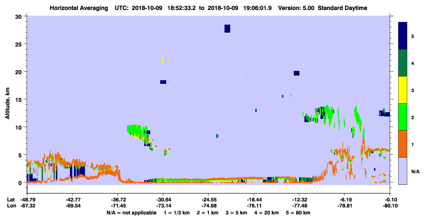Click the latitude value -42.77
This screenshot has height=222, width=433.
[72, 200]
